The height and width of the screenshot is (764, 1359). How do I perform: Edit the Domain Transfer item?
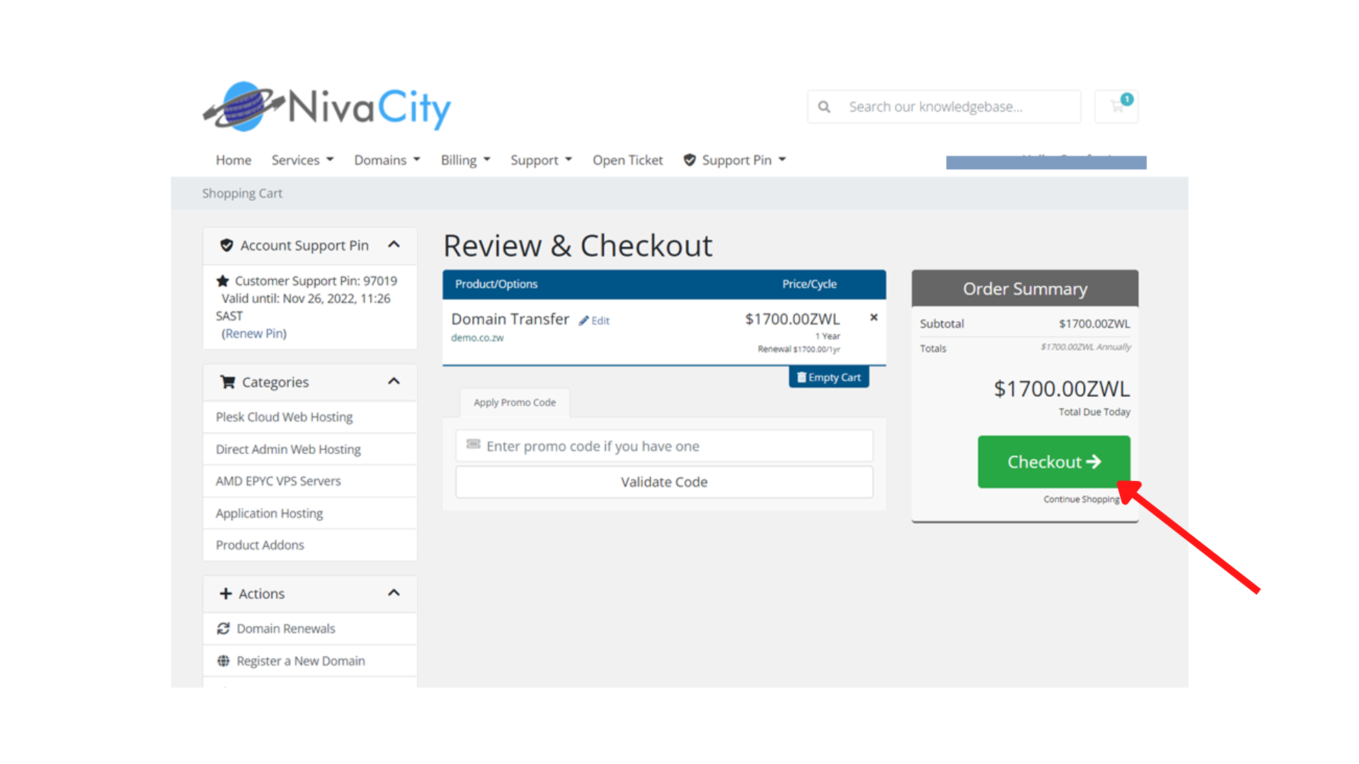pyautogui.click(x=594, y=320)
